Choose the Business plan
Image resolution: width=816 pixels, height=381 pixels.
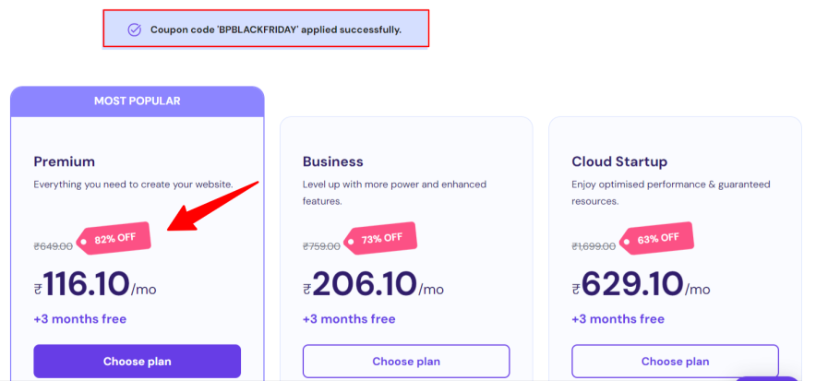click(x=406, y=361)
